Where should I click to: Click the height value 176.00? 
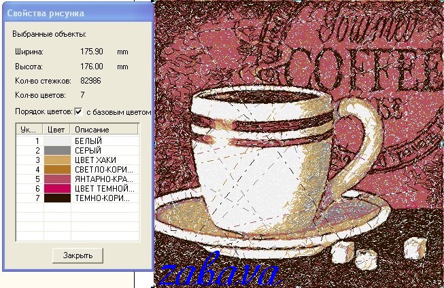pos(92,66)
